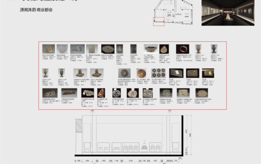Select the handled bronze mirror photo
This screenshot has height=164, width=261.
pyautogui.click(x=77, y=49)
